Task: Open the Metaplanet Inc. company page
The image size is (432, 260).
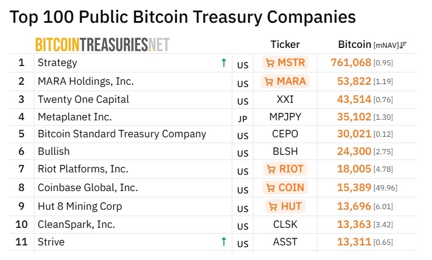Action: click(75, 117)
